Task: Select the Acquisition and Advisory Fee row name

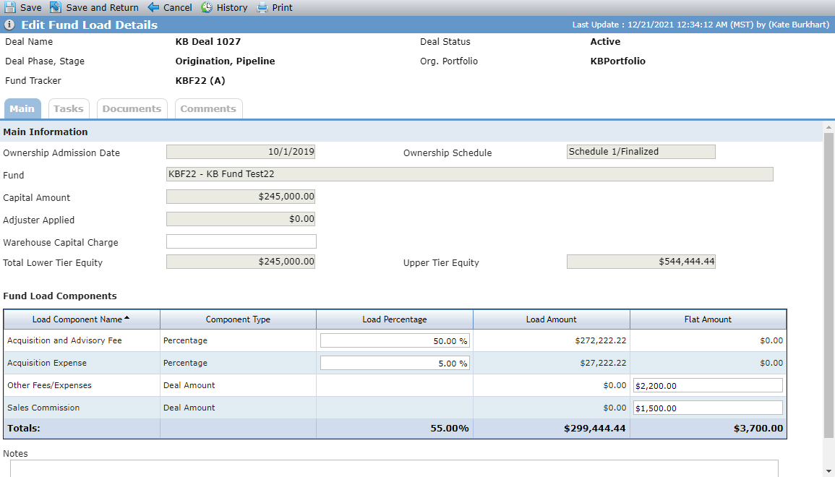Action: coord(64,340)
